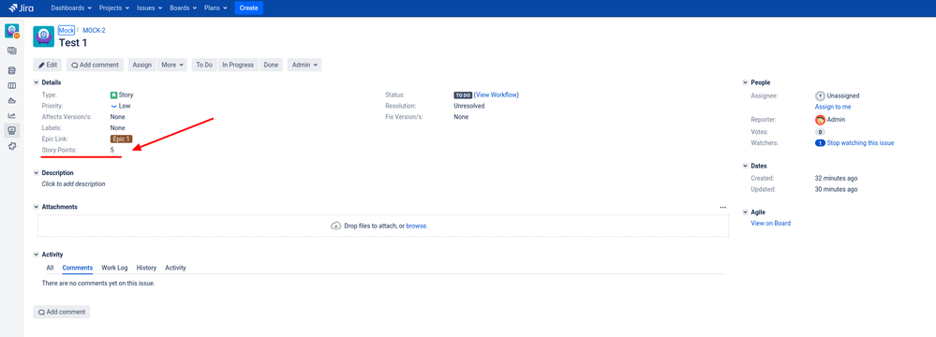
Task: Click the blue Create button
Action: click(x=248, y=8)
